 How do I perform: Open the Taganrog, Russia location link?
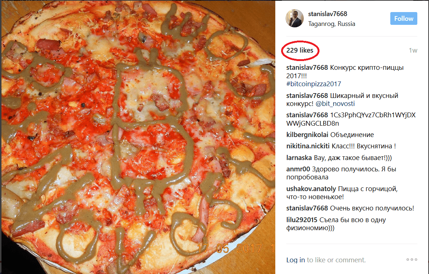click(332, 24)
